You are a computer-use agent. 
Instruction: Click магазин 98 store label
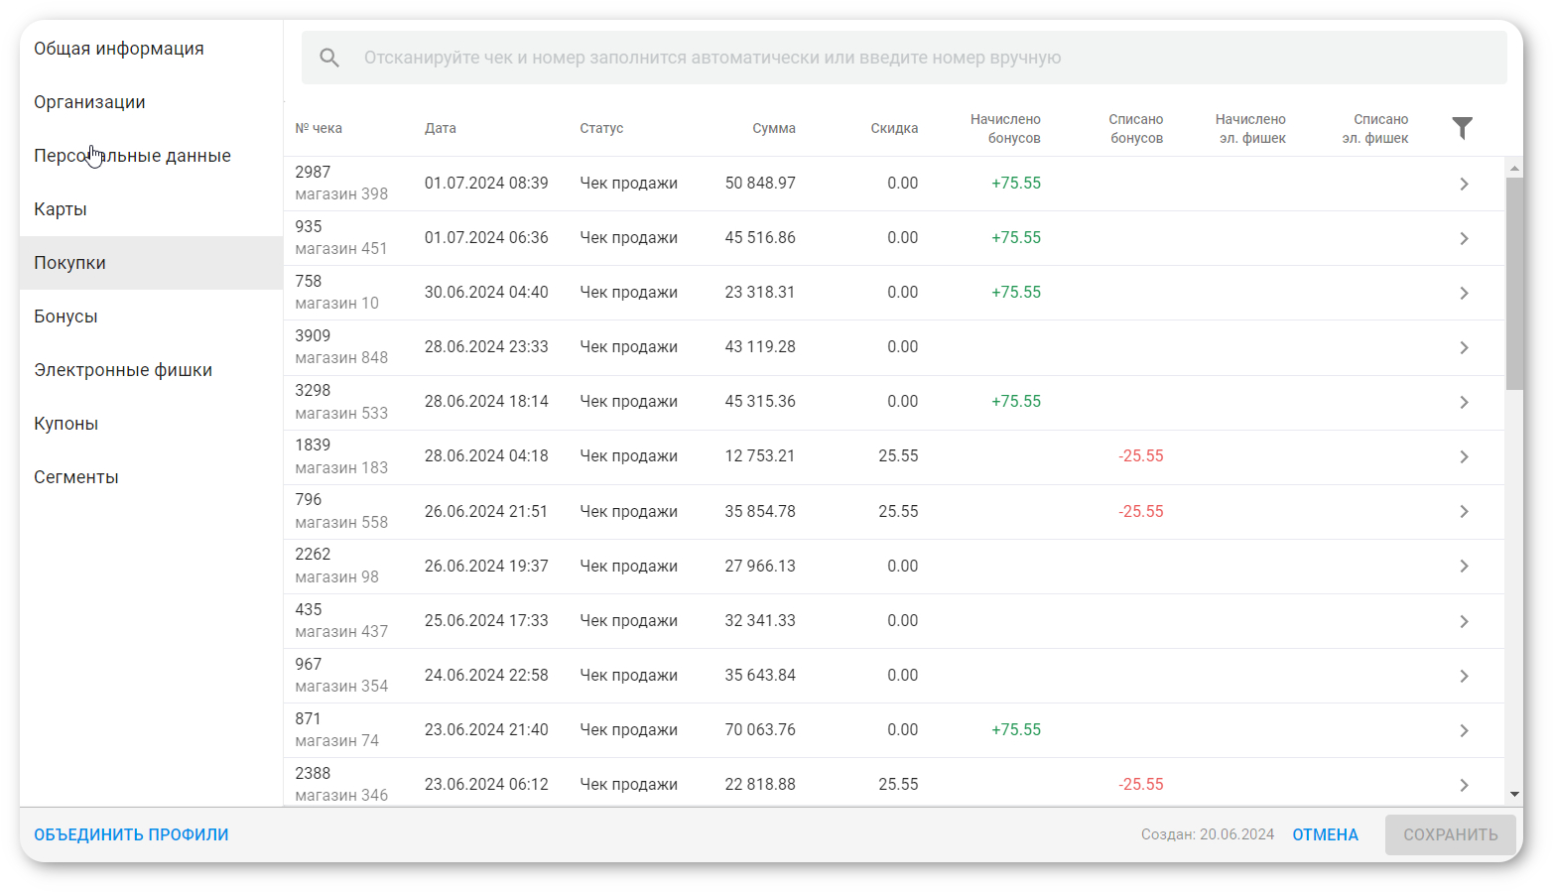[336, 577]
